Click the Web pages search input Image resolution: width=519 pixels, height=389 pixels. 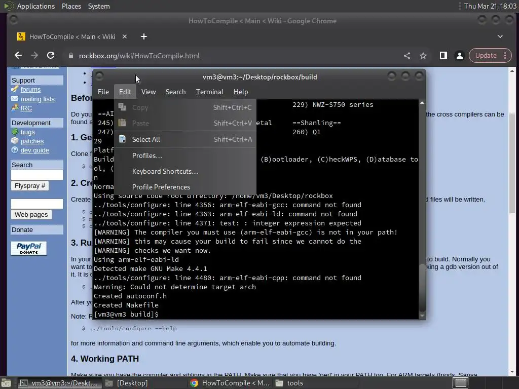click(36, 204)
